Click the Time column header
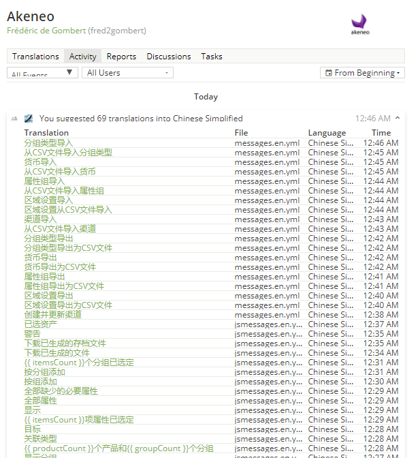420x458 pixels. [381, 133]
